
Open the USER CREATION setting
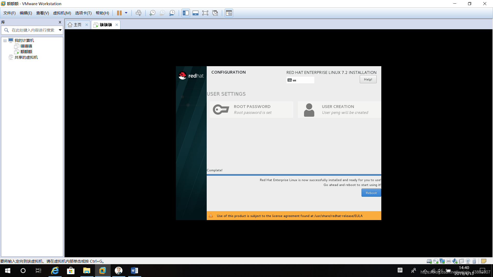click(x=339, y=110)
